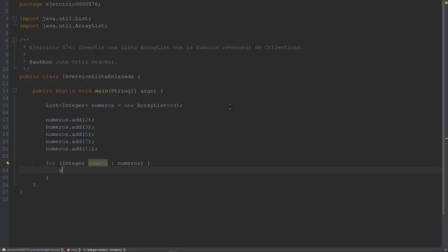The image size is (448, 252).
Task: Click the class name InversionListaEnlazada
Action: (x=98, y=76)
